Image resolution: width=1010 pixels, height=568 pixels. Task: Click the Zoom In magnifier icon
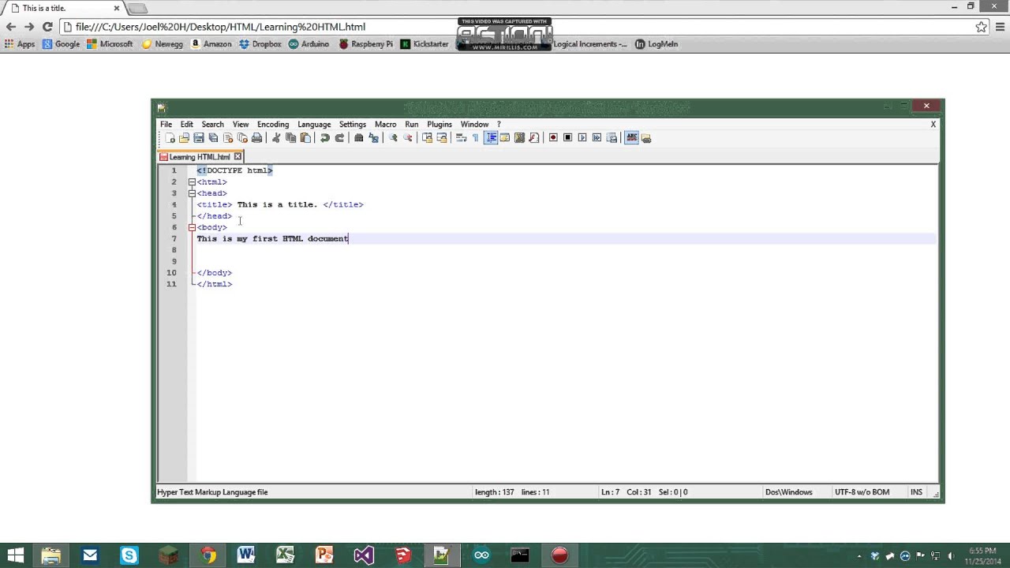393,138
